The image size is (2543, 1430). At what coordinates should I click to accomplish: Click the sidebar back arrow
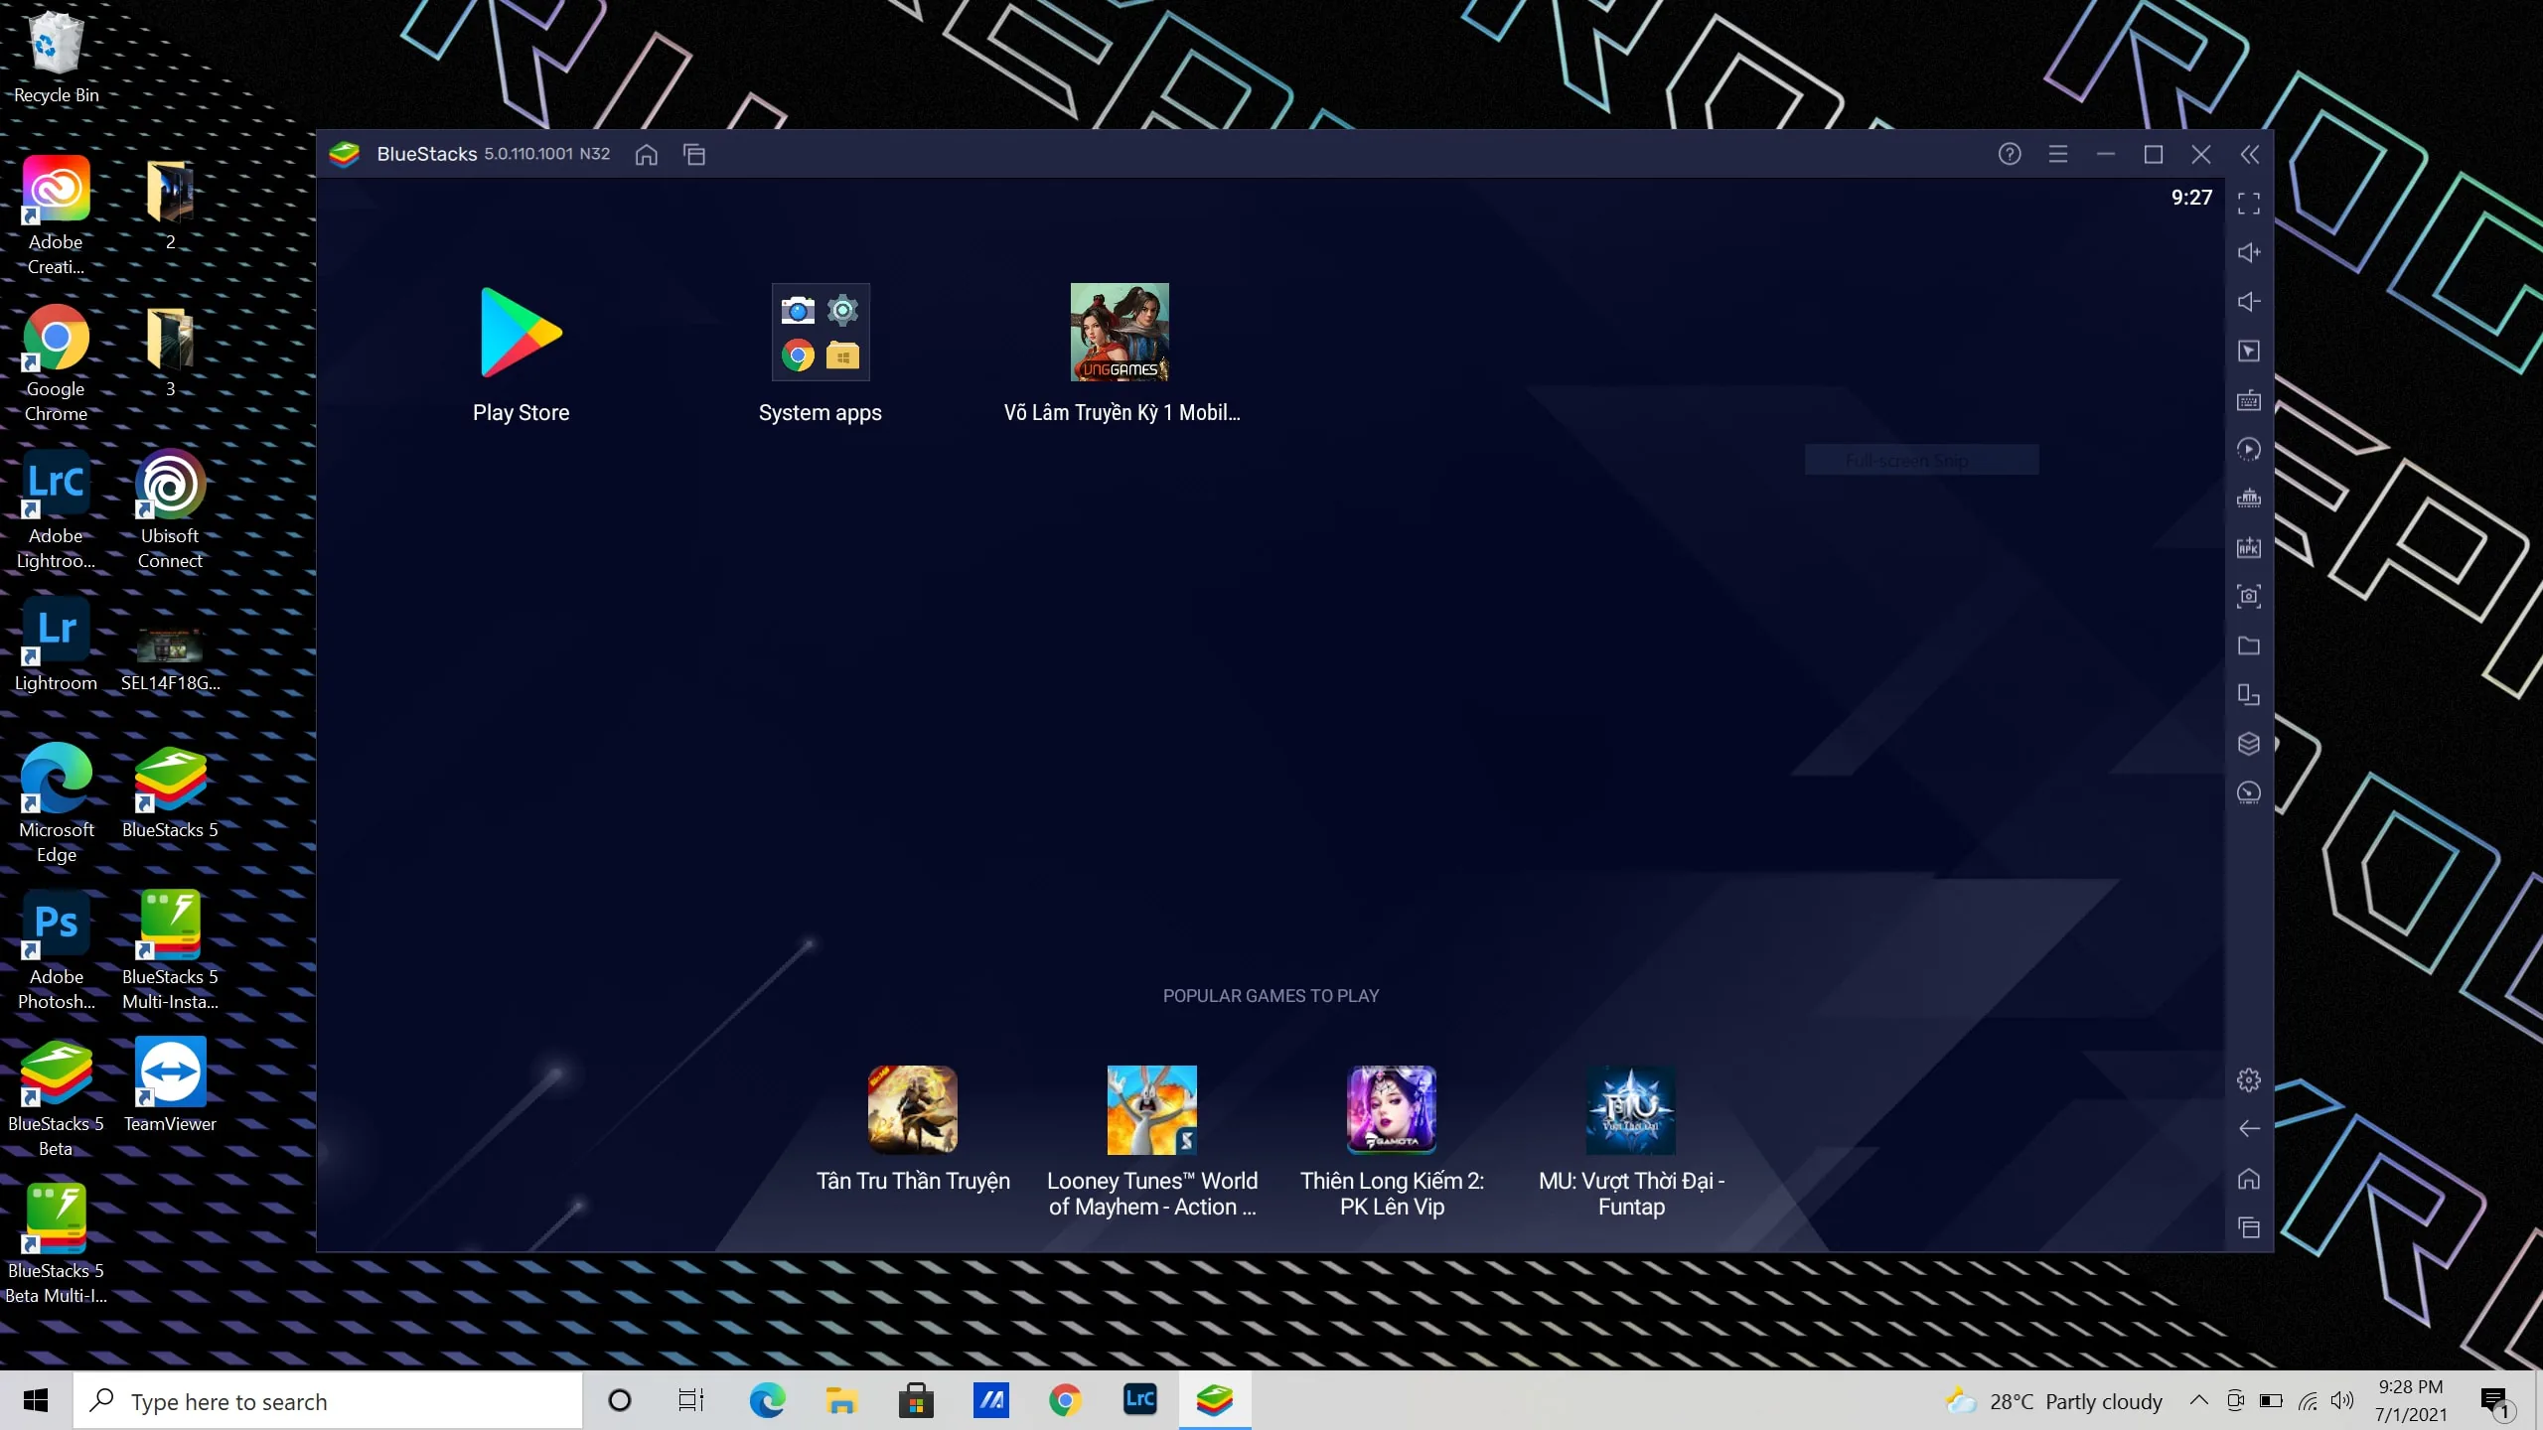[2249, 1129]
